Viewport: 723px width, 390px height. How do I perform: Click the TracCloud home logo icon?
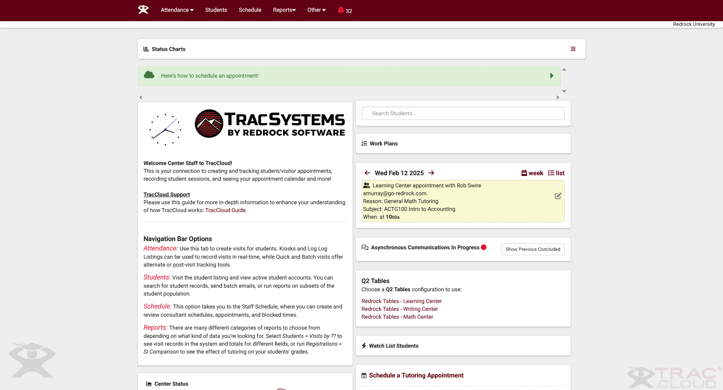(x=143, y=10)
